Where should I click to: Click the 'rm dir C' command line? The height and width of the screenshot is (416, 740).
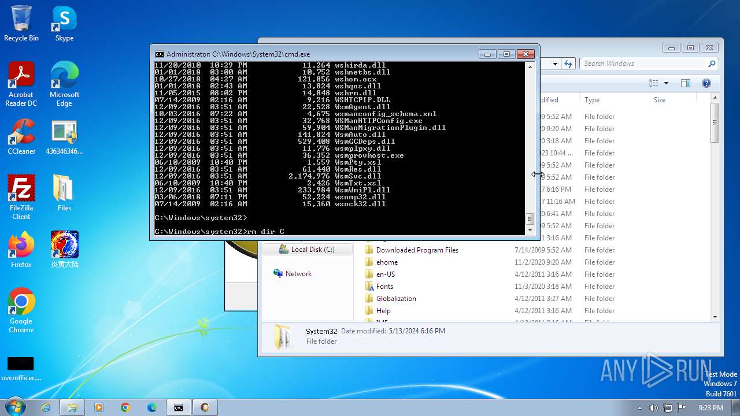tap(220, 232)
